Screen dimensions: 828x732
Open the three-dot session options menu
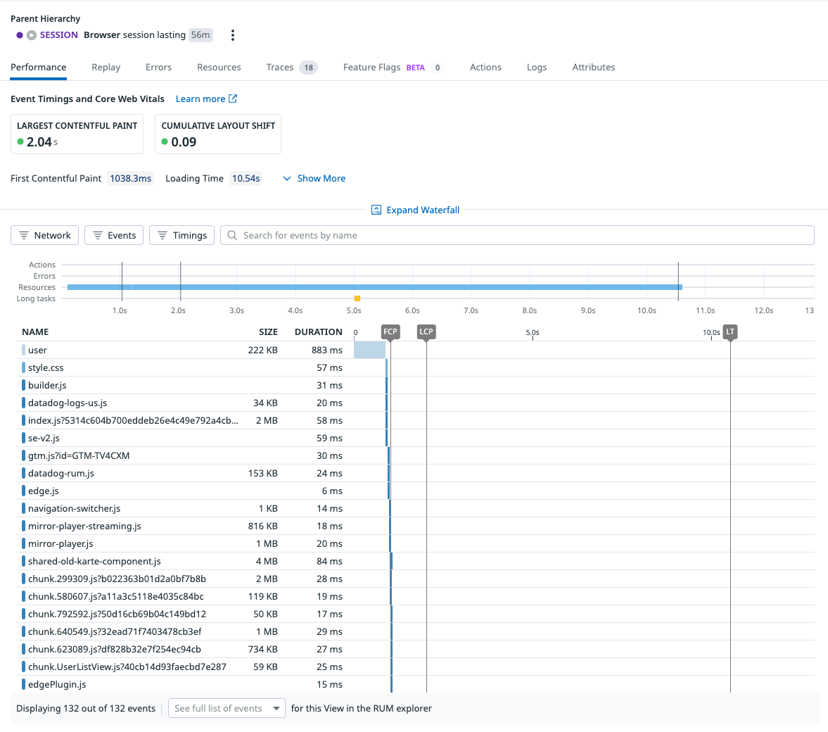point(233,35)
